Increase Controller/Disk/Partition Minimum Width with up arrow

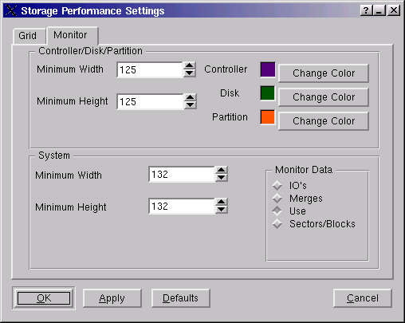pyautogui.click(x=190, y=66)
